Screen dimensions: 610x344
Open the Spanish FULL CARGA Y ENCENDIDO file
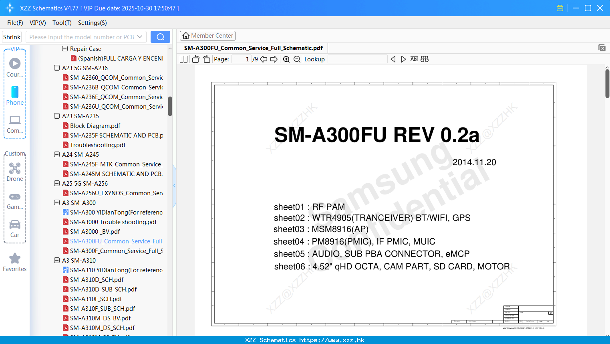(117, 59)
